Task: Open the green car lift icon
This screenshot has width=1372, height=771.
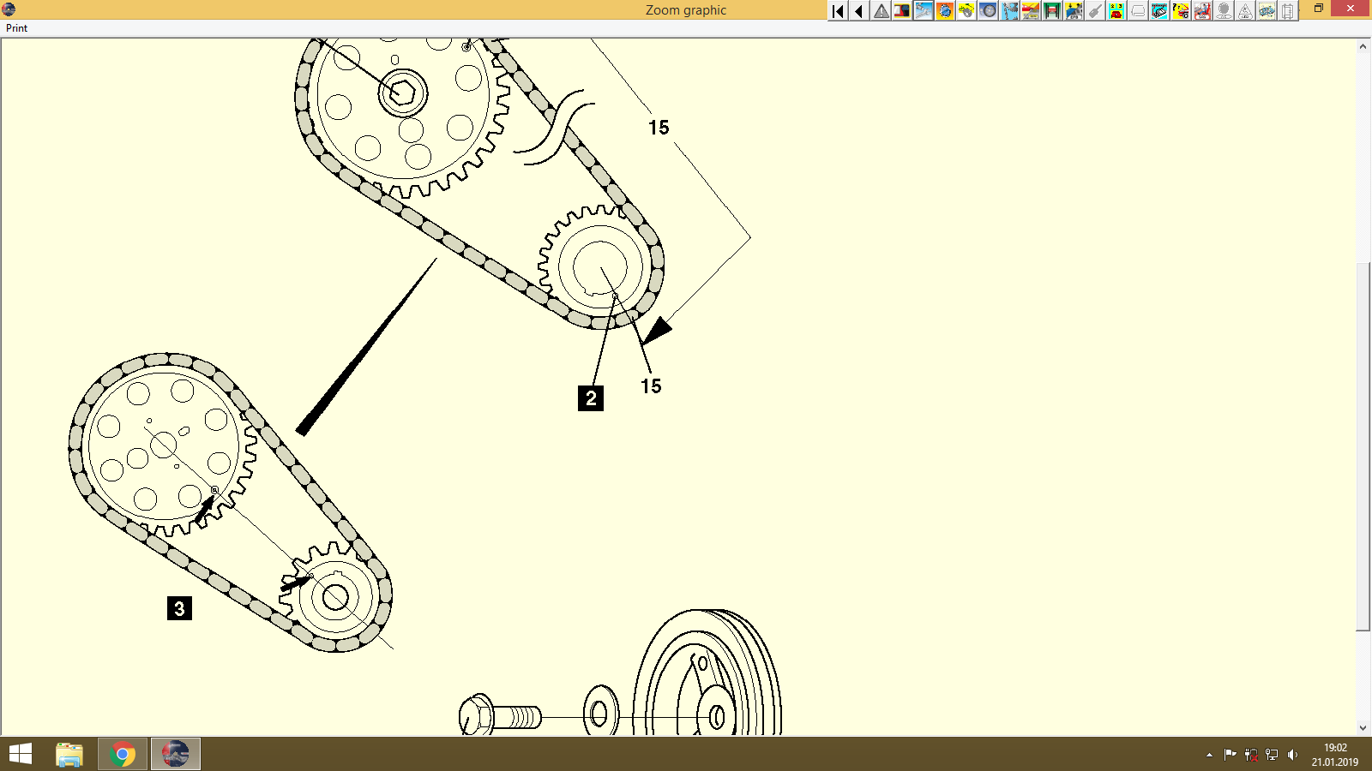Action: pyautogui.click(x=1051, y=11)
